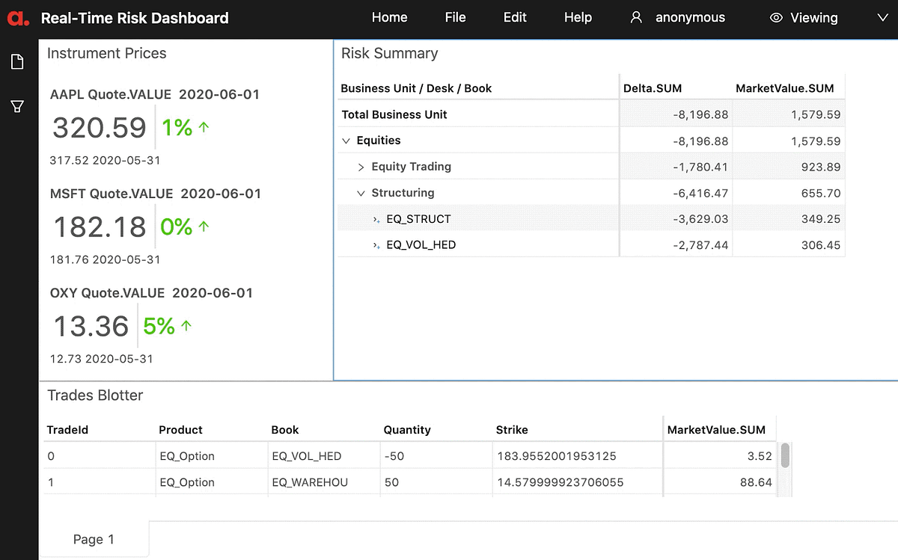Screen dimensions: 898x560
Task: Open the File menu
Action: coord(455,17)
